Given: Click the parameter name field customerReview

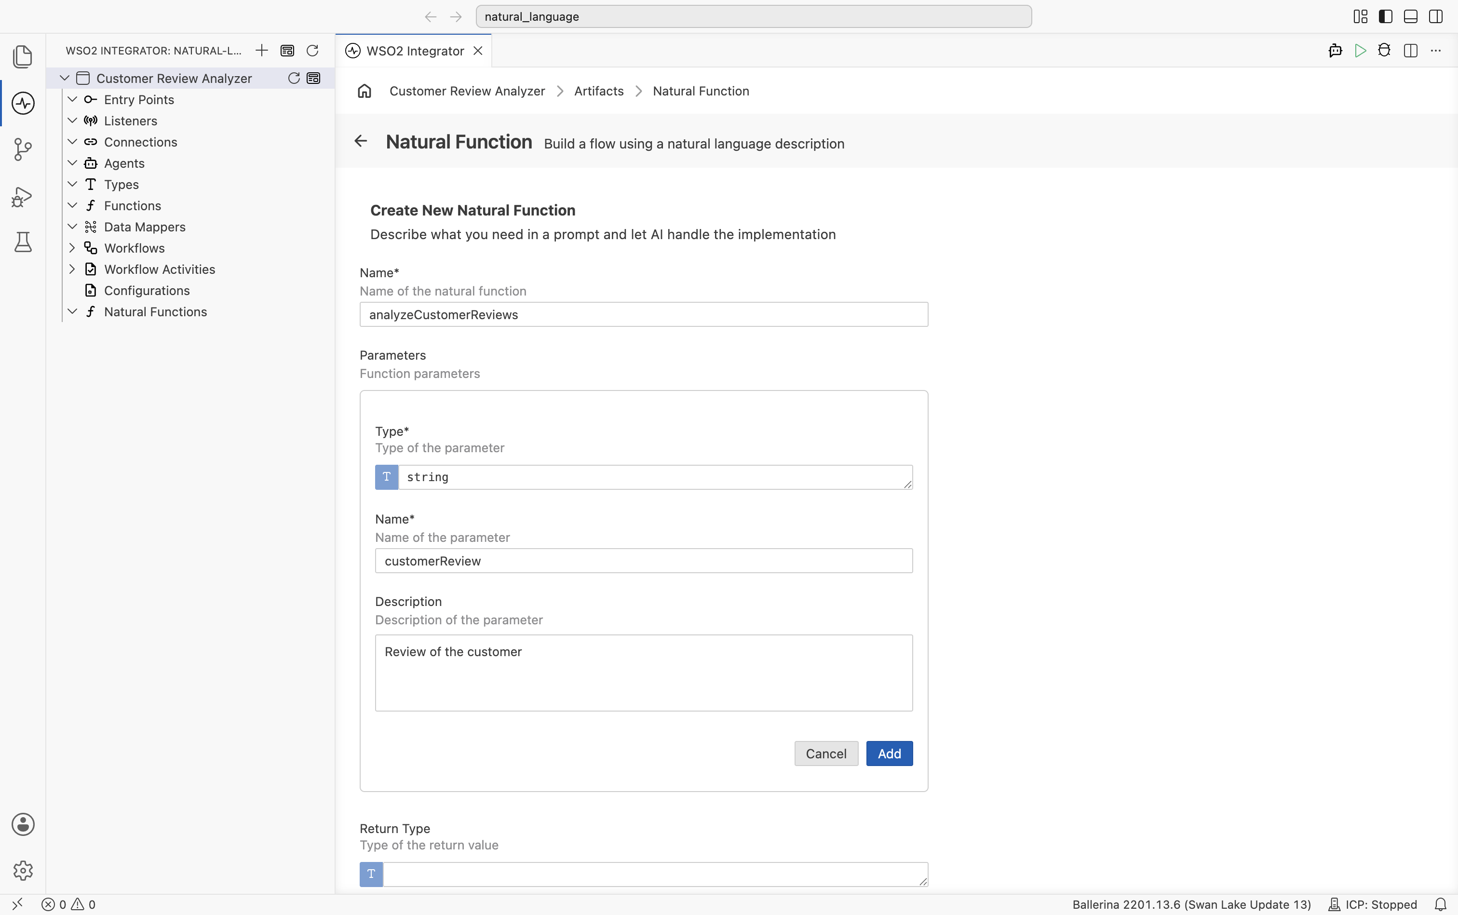Looking at the screenshot, I should click(x=643, y=561).
